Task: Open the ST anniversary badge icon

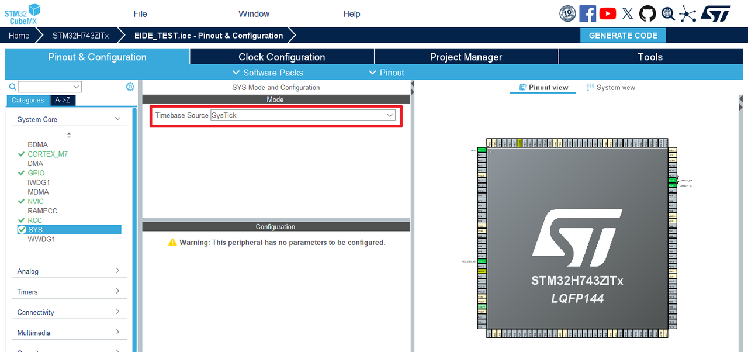Action: click(567, 13)
